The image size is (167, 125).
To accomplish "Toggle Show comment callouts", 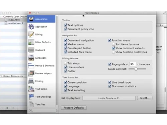I will (x=114, y=48).
